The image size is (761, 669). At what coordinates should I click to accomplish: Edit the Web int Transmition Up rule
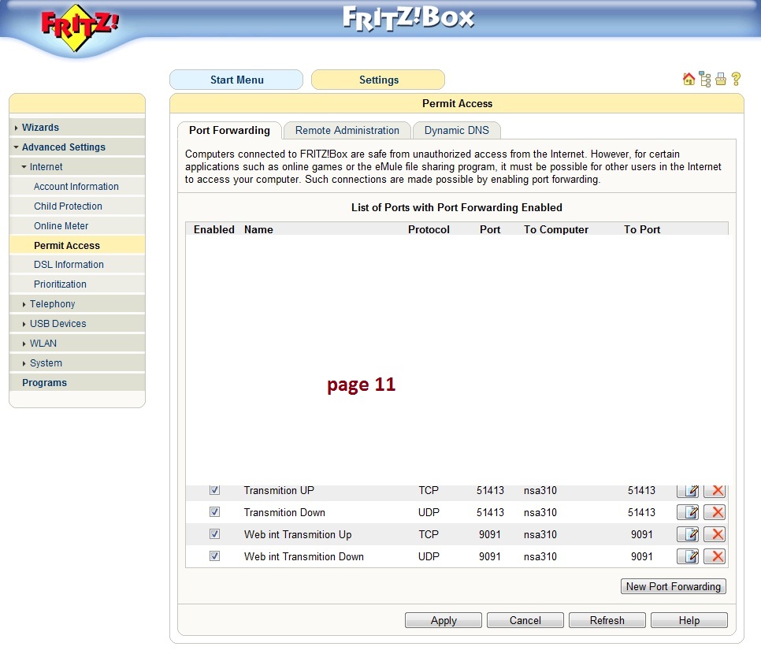point(688,534)
